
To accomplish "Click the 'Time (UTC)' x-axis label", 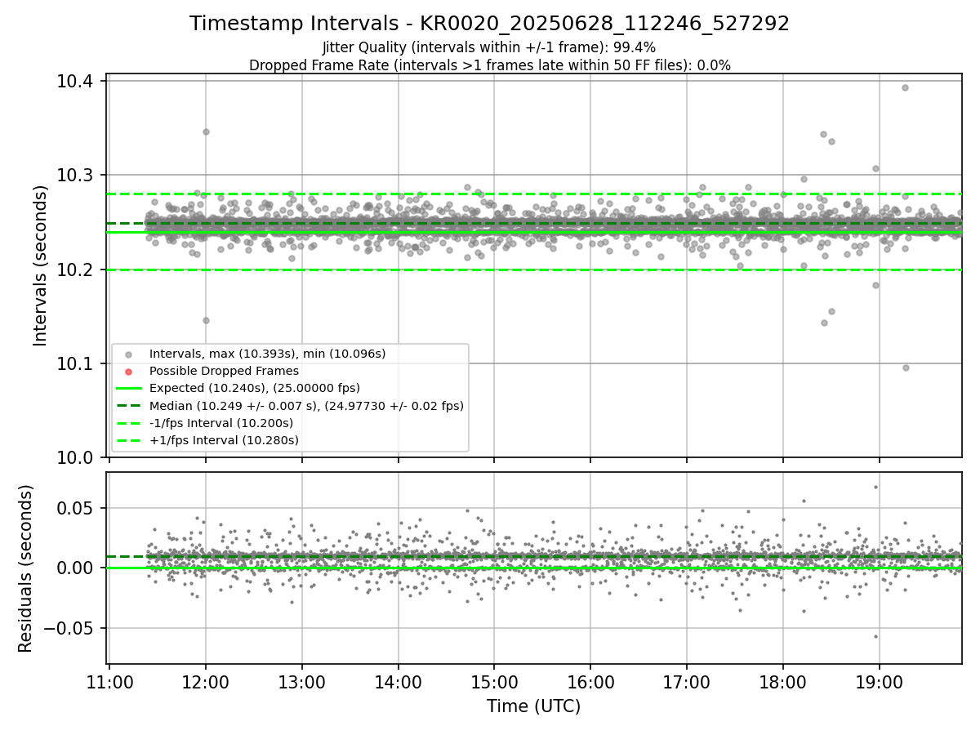I will pos(534,706).
